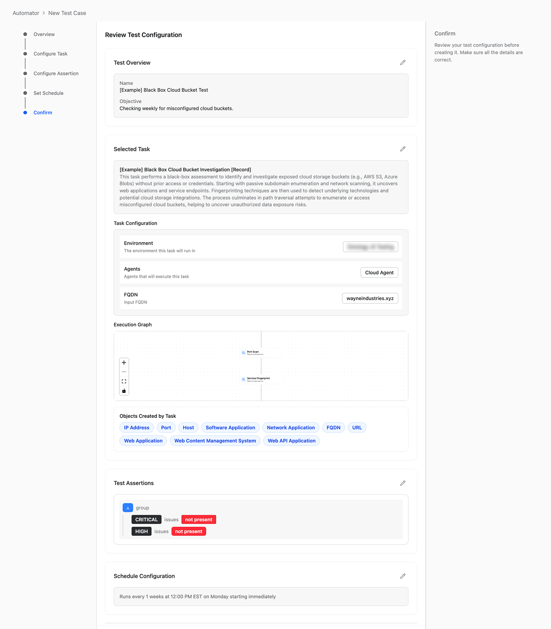This screenshot has width=551, height=629.
Task: Click the test name text
Action: [164, 90]
